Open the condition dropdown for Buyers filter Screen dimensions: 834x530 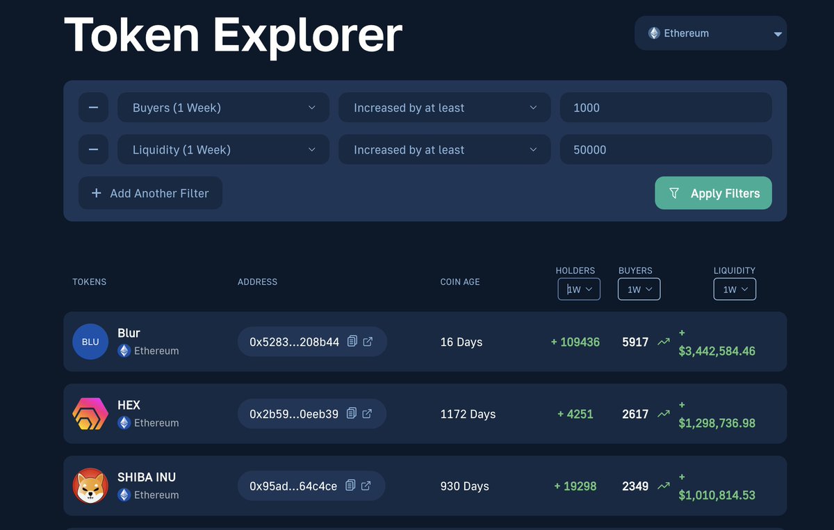[445, 108]
